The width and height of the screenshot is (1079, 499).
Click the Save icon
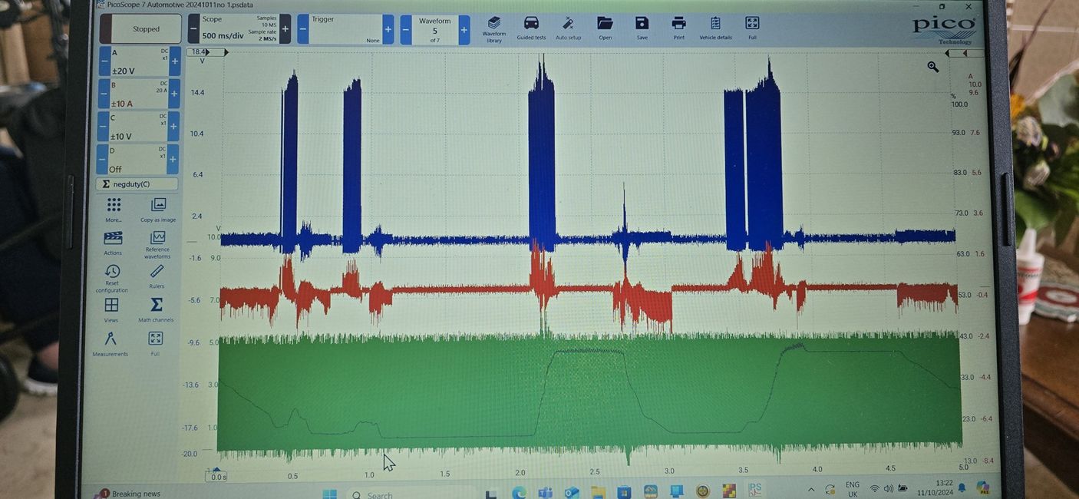coord(642,28)
